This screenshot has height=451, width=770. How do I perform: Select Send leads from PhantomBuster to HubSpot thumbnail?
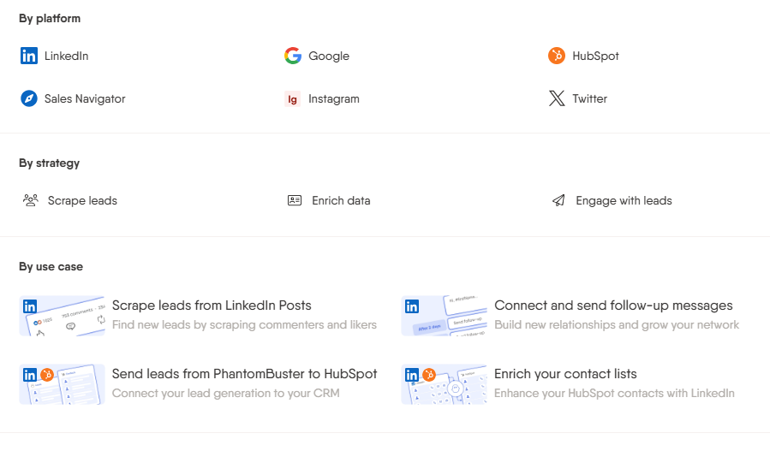62,384
